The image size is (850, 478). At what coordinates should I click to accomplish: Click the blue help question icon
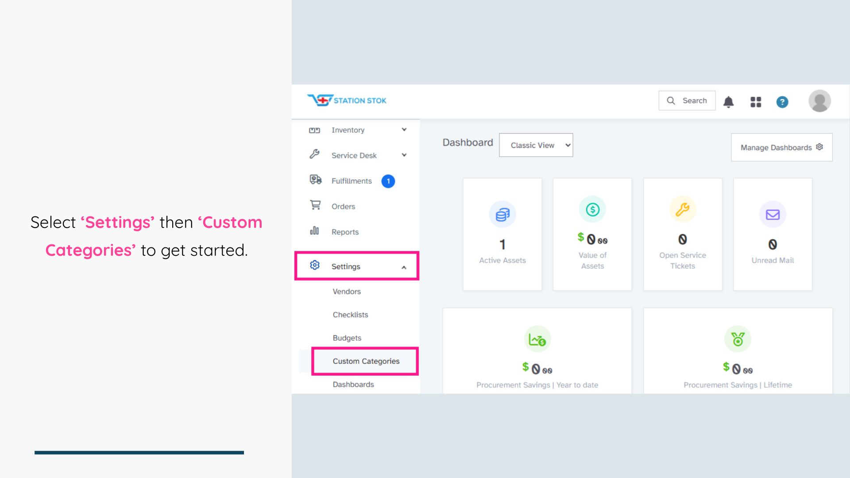[x=782, y=102]
